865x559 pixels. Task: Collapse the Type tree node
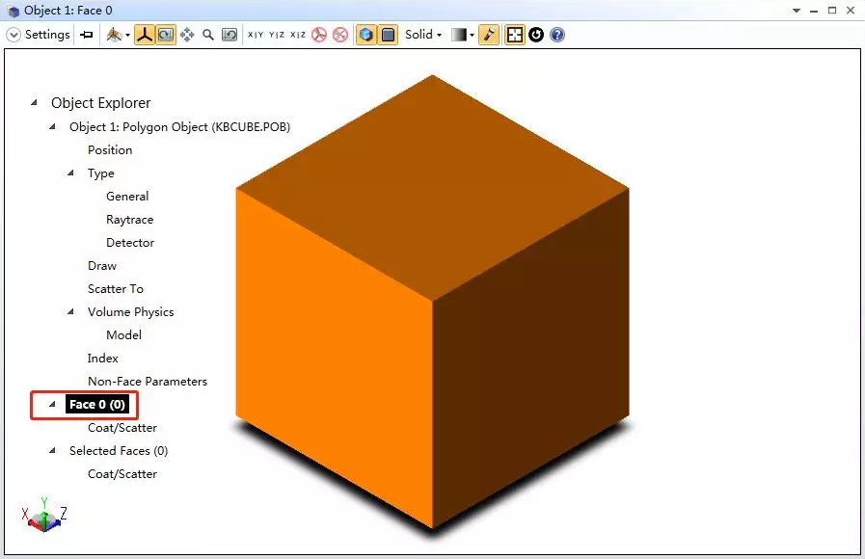[x=70, y=173]
